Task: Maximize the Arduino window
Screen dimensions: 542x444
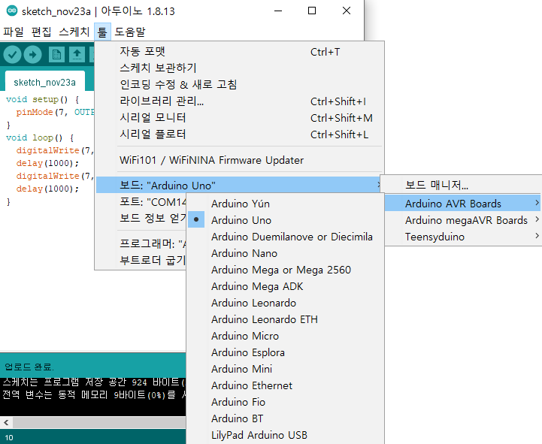Action: click(312, 11)
